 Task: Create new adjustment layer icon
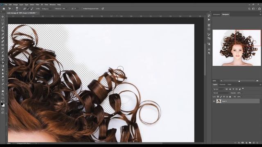coord(246,143)
